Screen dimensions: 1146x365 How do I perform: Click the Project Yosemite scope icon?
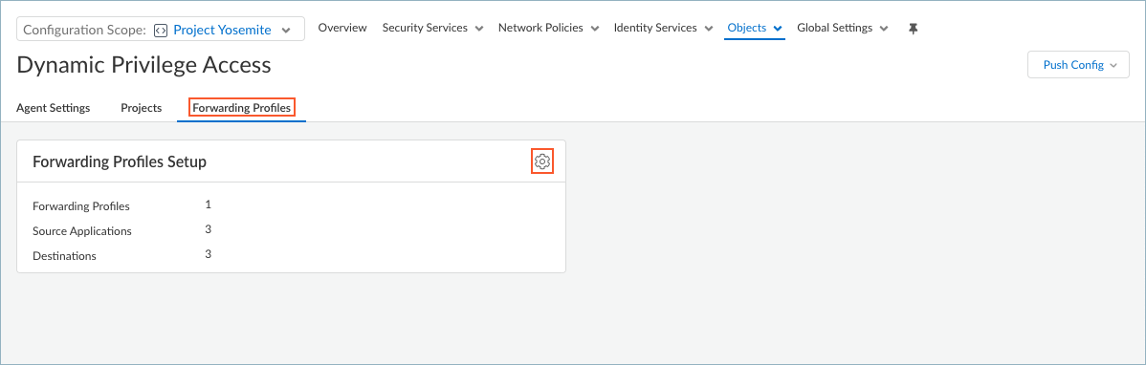[161, 30]
